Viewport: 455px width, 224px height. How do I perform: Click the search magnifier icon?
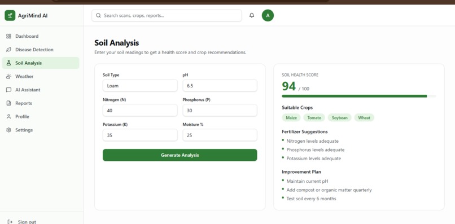click(98, 15)
